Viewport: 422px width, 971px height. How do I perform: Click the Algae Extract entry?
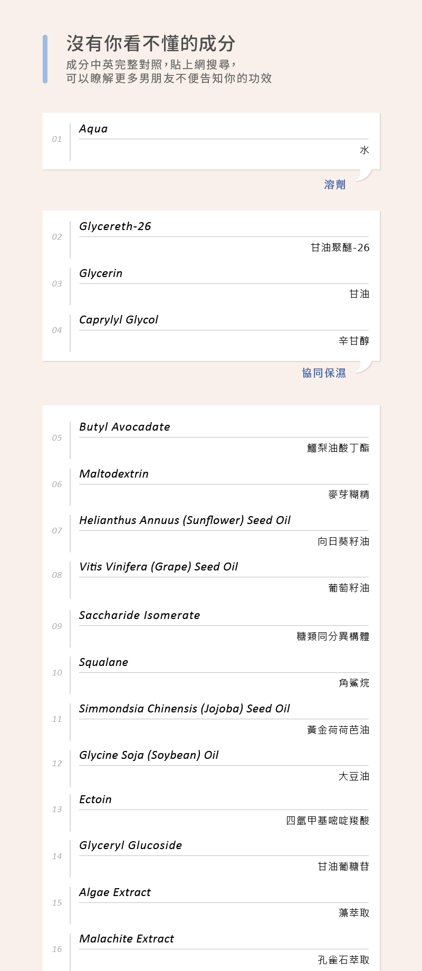coord(115,892)
